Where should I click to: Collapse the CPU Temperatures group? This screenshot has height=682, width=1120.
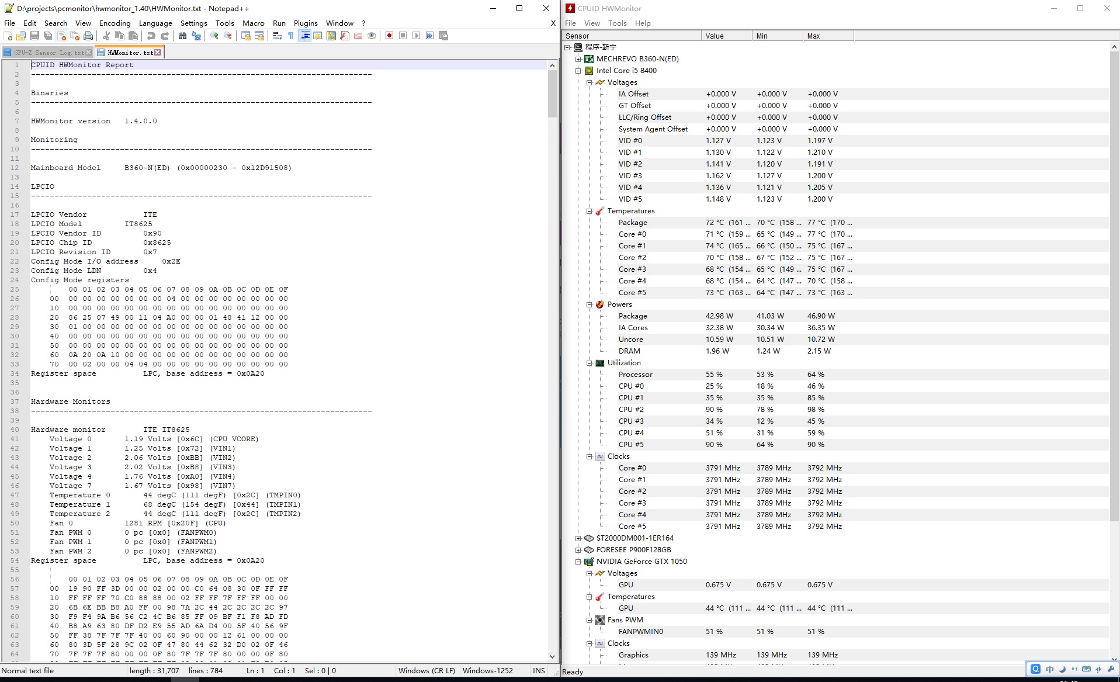(x=590, y=211)
